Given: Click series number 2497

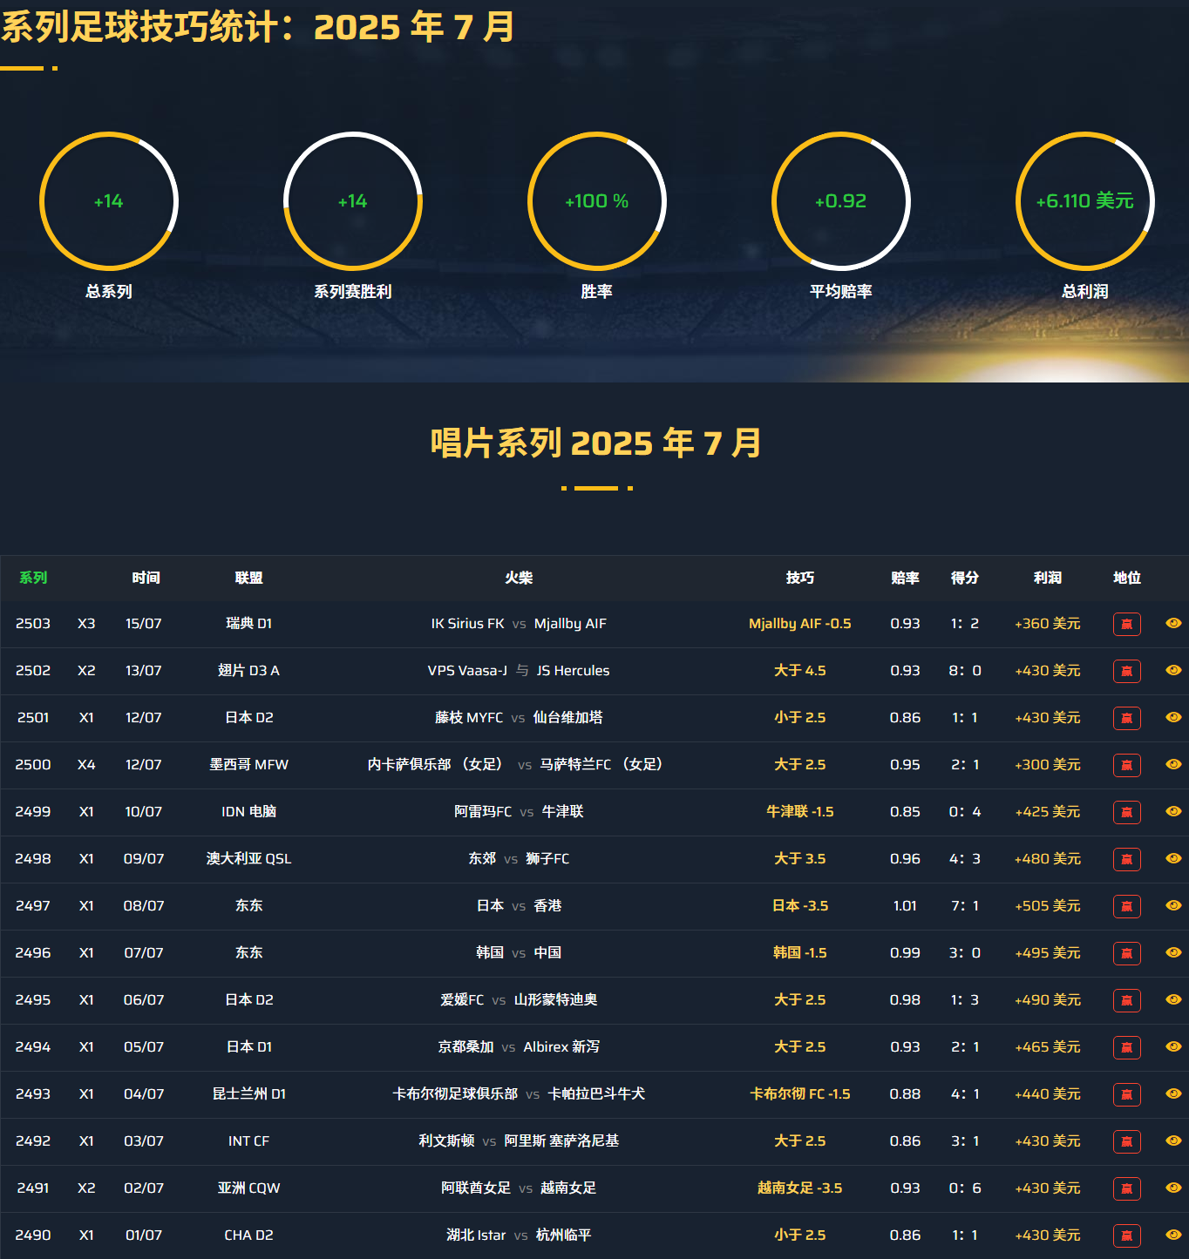Looking at the screenshot, I should click(33, 906).
